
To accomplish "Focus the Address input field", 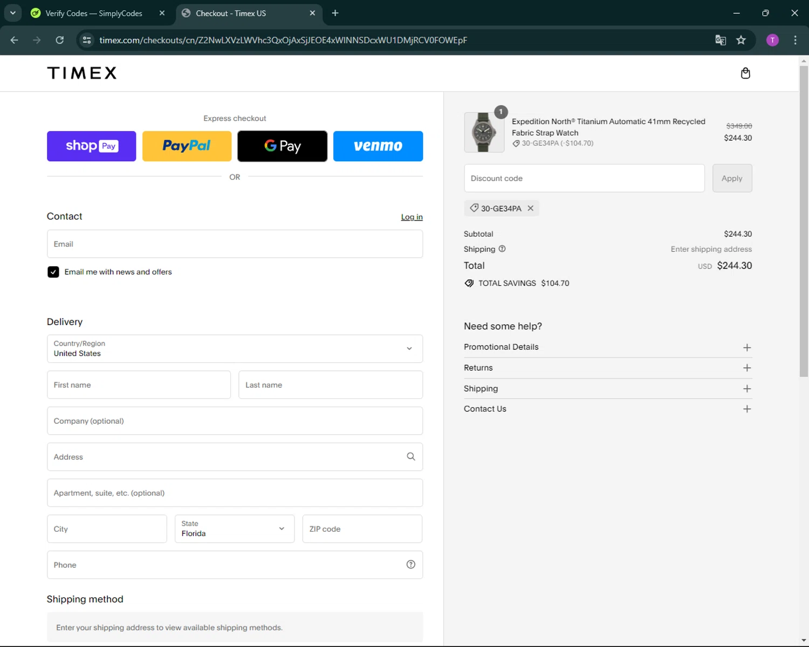I will coord(235,457).
